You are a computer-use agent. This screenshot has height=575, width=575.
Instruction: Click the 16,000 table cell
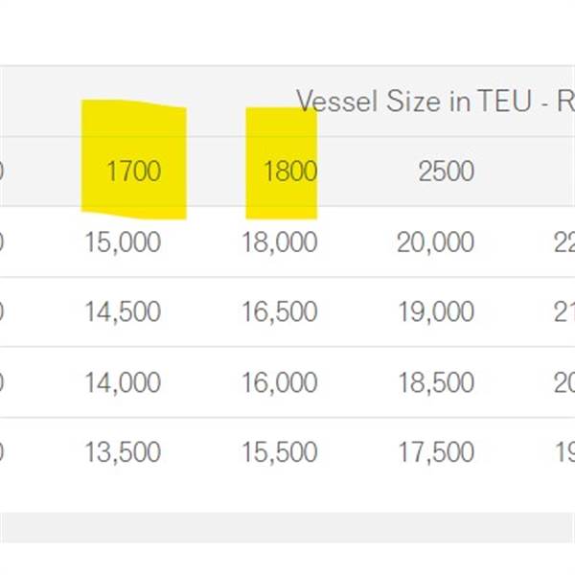click(279, 382)
